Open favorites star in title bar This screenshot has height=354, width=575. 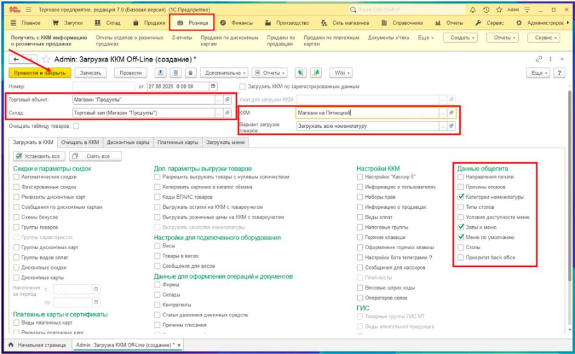[499, 10]
